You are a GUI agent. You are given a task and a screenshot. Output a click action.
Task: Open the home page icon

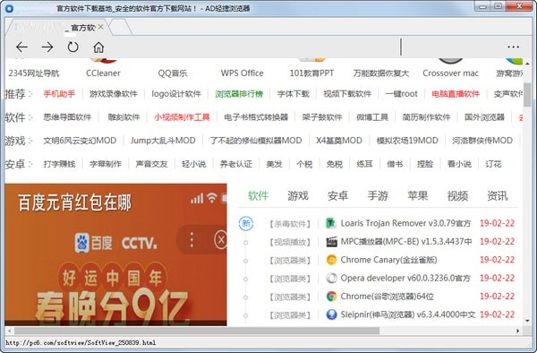tap(98, 47)
